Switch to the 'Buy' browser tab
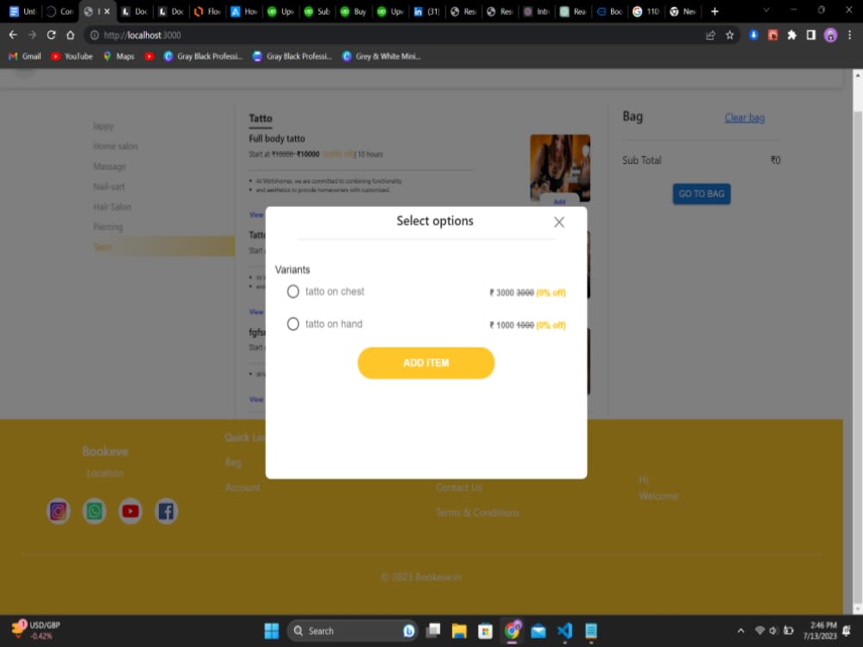Viewport: 863px width, 647px height. click(x=353, y=11)
